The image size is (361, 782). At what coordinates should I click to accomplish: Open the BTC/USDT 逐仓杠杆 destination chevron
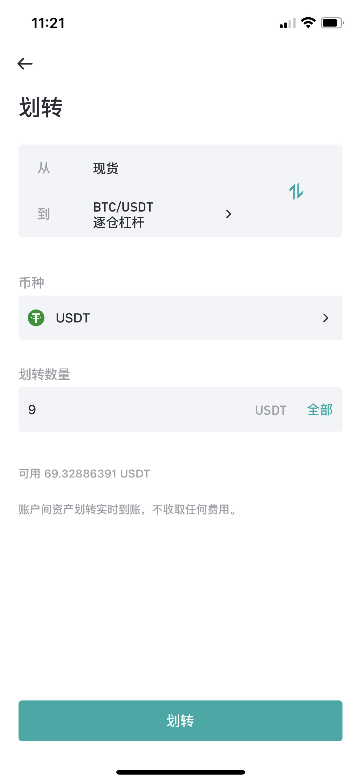(228, 214)
